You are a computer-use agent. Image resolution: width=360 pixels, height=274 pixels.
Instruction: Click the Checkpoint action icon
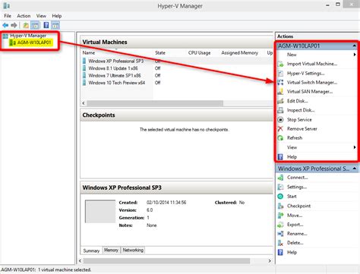pos(280,206)
